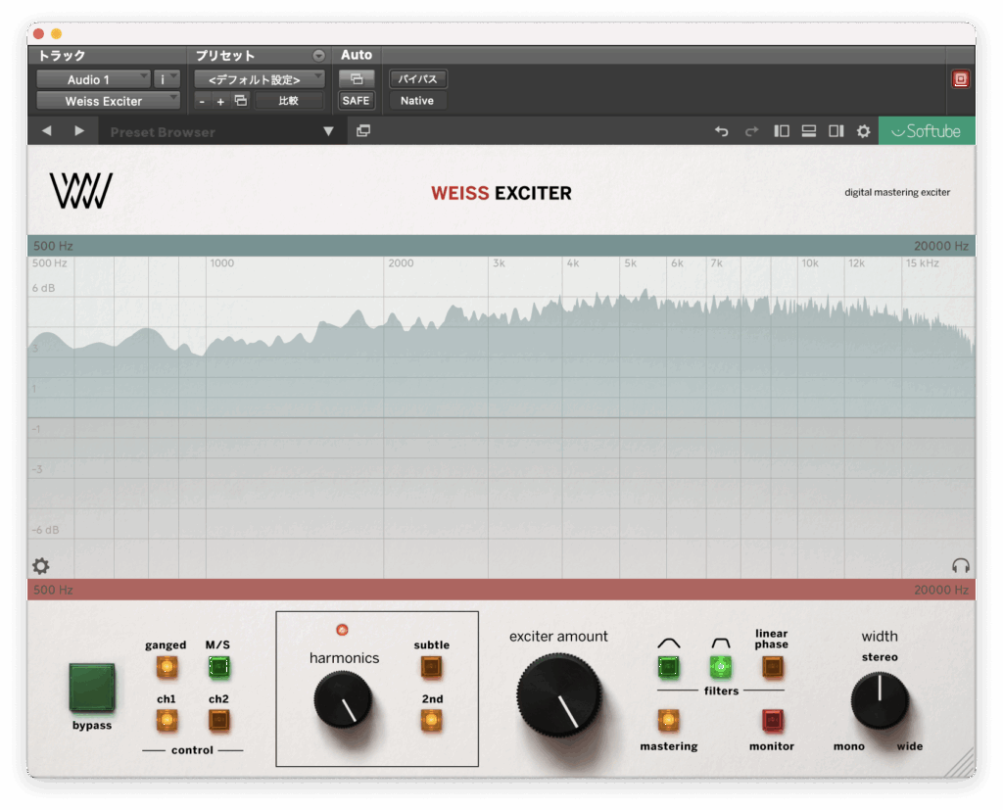Click the Native format button
Image resolution: width=1003 pixels, height=810 pixels.
tap(417, 101)
